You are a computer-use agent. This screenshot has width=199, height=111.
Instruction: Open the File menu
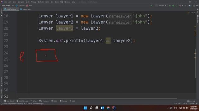[6, 2]
